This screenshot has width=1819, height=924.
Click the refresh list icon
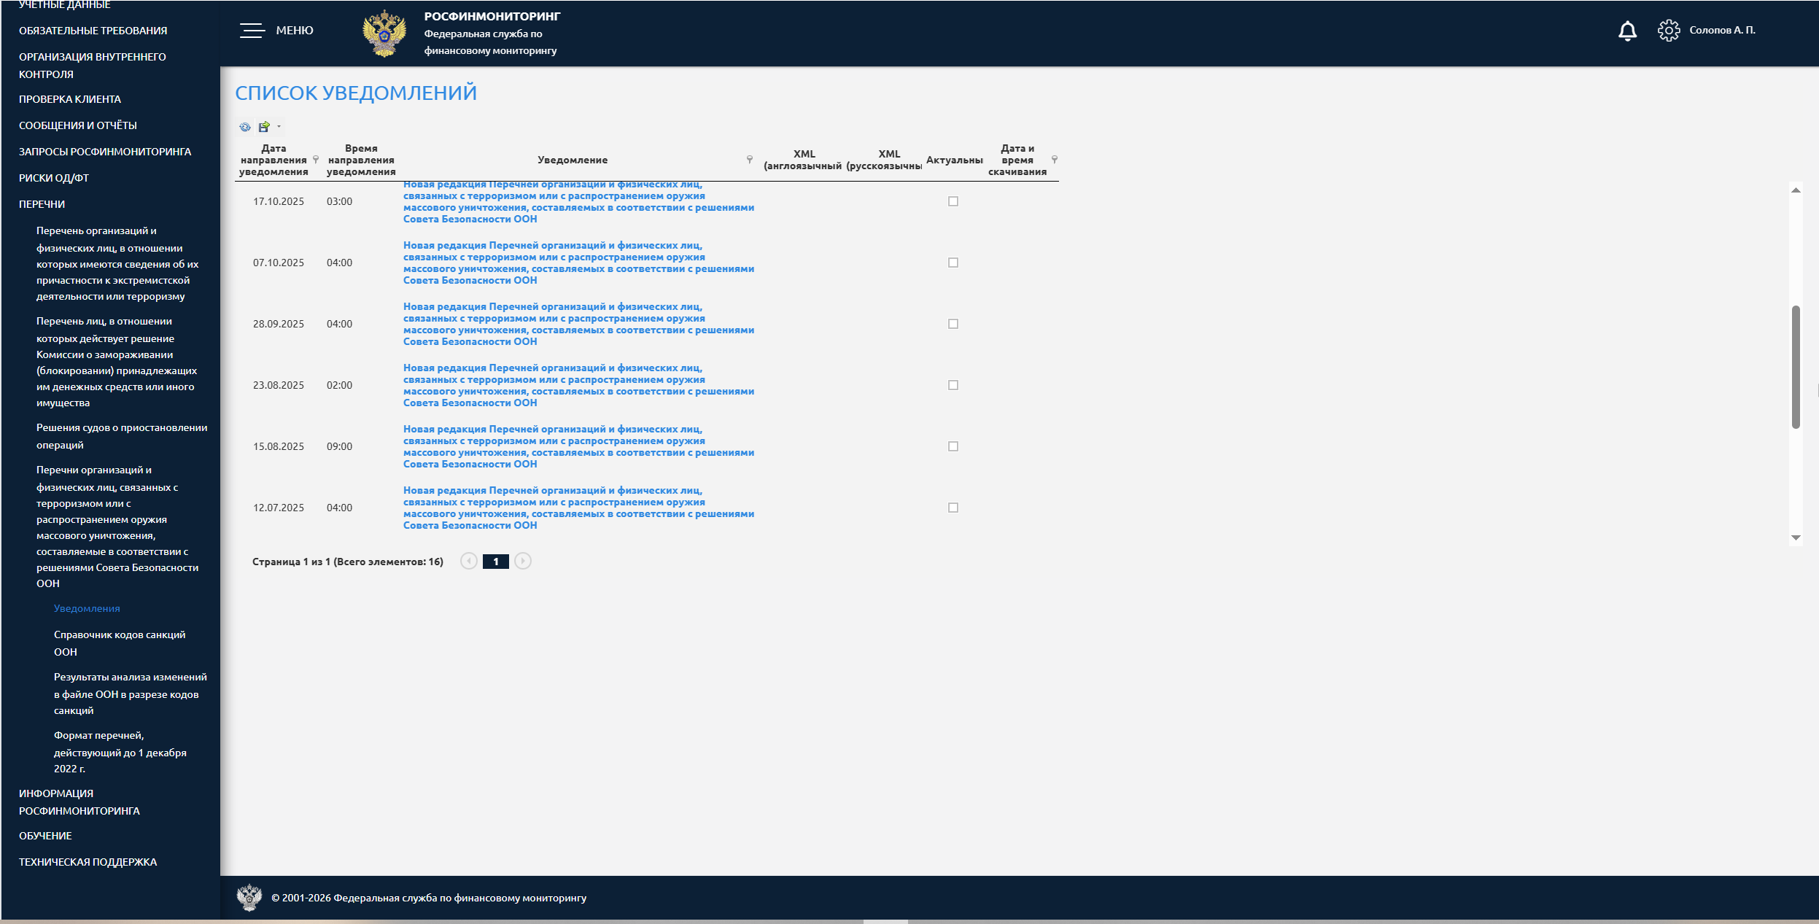click(245, 127)
